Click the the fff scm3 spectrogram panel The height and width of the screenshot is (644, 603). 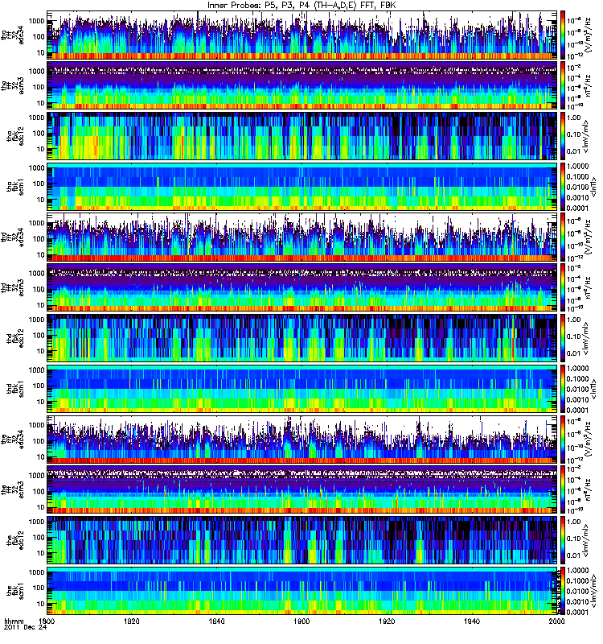click(x=302, y=489)
